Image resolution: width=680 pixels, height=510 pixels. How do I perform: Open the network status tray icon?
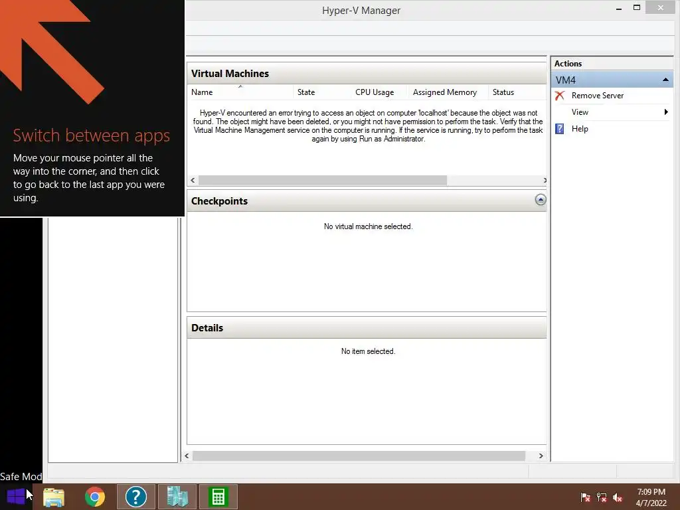click(602, 497)
